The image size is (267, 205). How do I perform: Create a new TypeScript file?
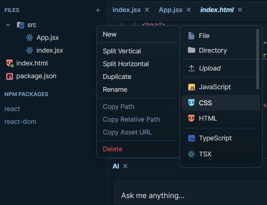coord(221,138)
